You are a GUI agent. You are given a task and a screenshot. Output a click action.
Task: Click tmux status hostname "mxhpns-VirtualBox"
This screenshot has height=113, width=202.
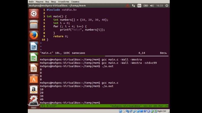coord(126,106)
